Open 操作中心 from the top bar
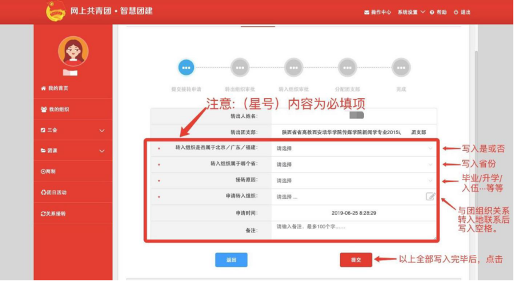 (377, 12)
